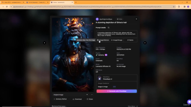The width and height of the screenshot is (191, 107).
Task: Open the PhotoReal v2 workflow card
Action: point(117,78)
